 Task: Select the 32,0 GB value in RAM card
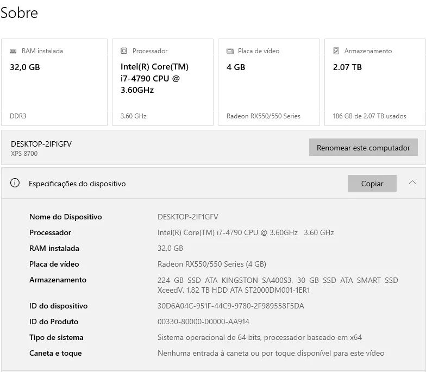(25, 67)
